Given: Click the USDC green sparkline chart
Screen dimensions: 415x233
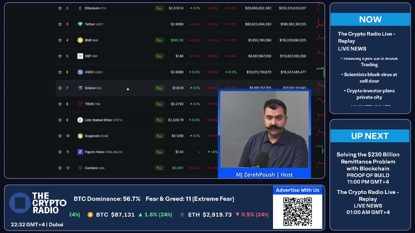Looking at the screenshot, I should click(x=320, y=72).
